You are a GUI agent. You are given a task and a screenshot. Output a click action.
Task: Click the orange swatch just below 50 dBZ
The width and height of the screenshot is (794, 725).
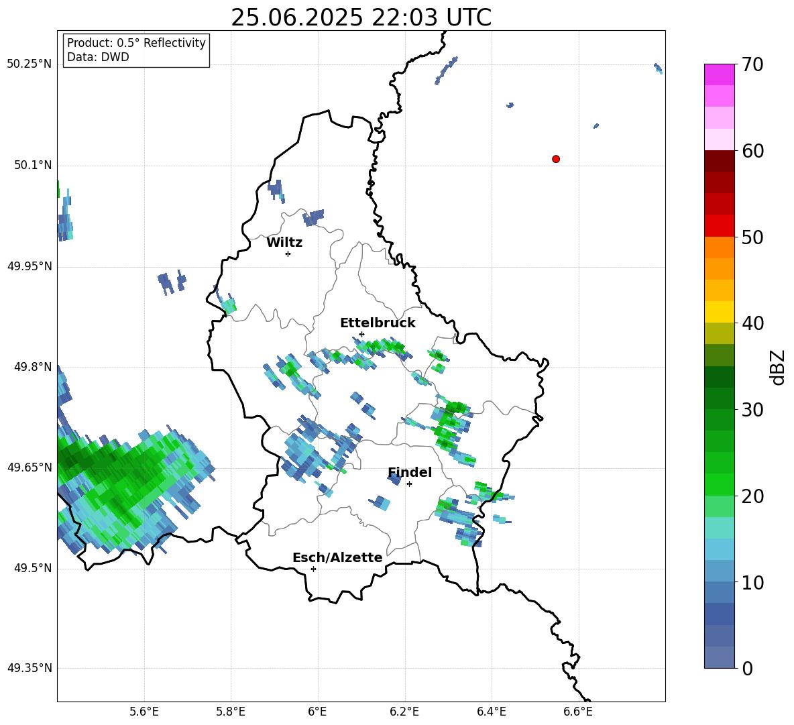[719, 247]
